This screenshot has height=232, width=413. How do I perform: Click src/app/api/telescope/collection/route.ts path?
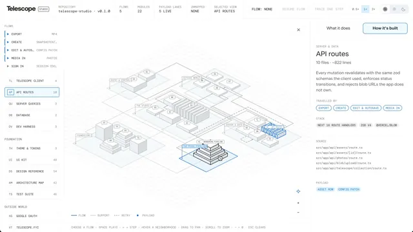click(351, 168)
